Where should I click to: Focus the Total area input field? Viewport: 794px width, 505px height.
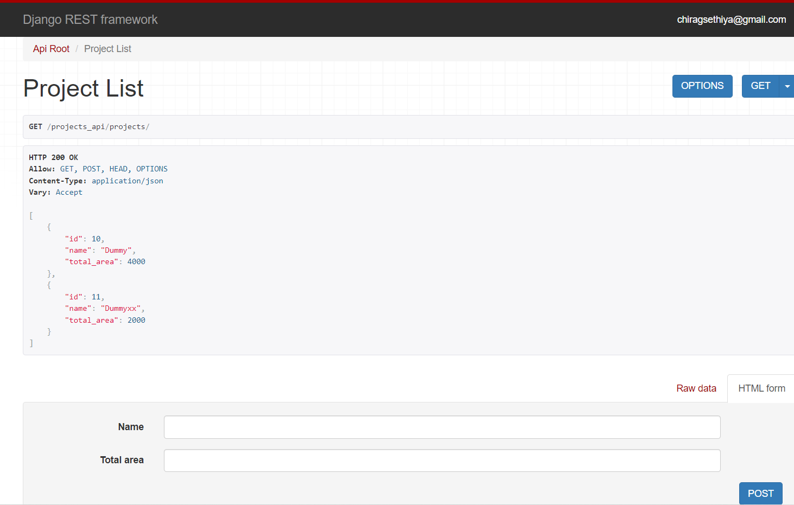(442, 460)
